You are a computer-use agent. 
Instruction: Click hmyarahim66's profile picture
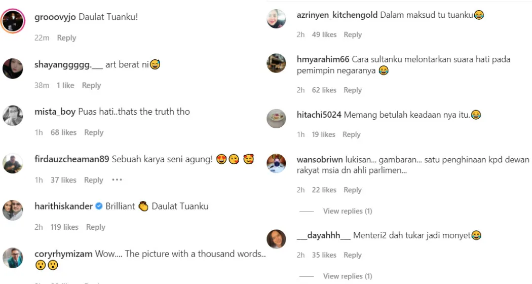pyautogui.click(x=276, y=63)
